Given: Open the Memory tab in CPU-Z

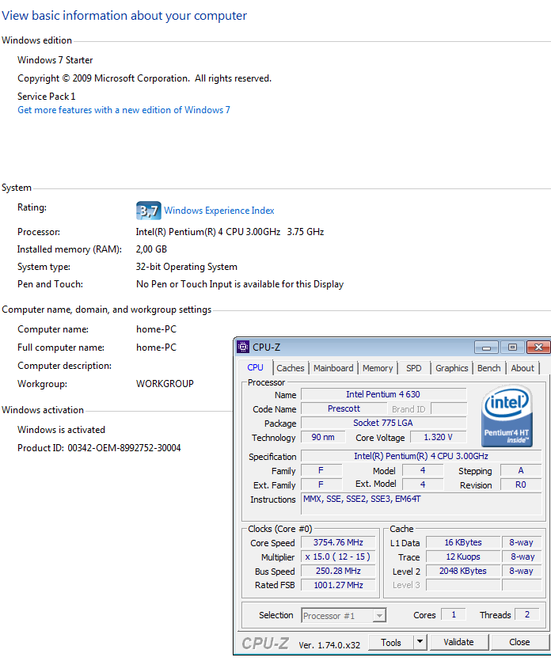Looking at the screenshot, I should 378,368.
